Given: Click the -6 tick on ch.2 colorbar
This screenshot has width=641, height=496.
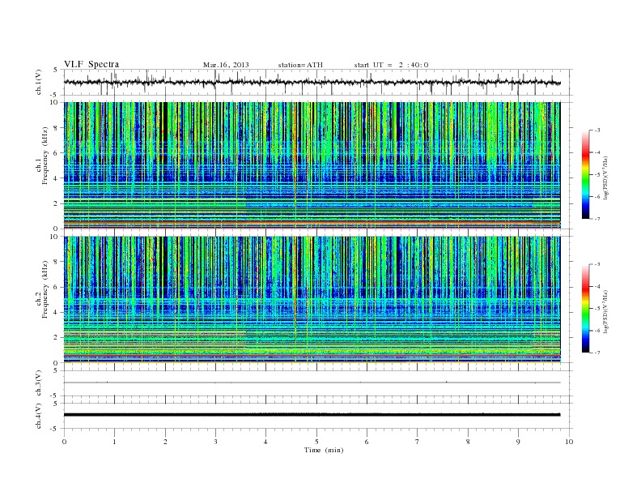Looking at the screenshot, I should [597, 331].
